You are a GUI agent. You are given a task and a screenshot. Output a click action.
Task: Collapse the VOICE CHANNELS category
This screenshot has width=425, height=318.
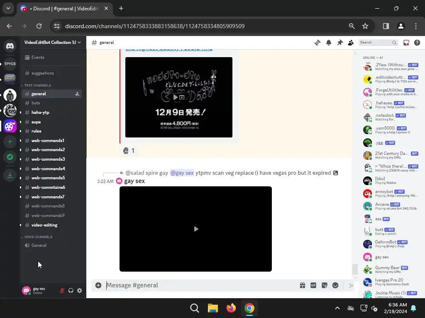tap(37, 237)
